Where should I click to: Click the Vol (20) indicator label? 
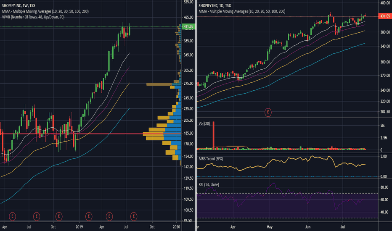click(x=204, y=123)
